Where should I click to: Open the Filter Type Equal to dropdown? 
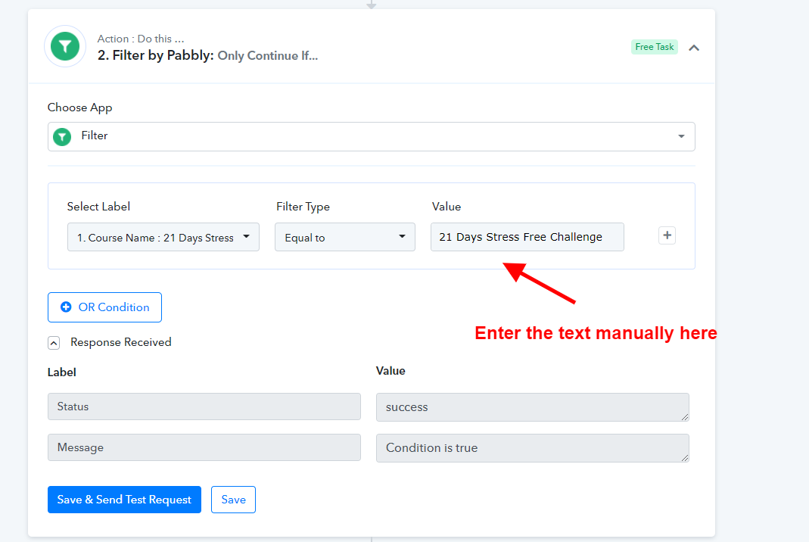pos(344,237)
